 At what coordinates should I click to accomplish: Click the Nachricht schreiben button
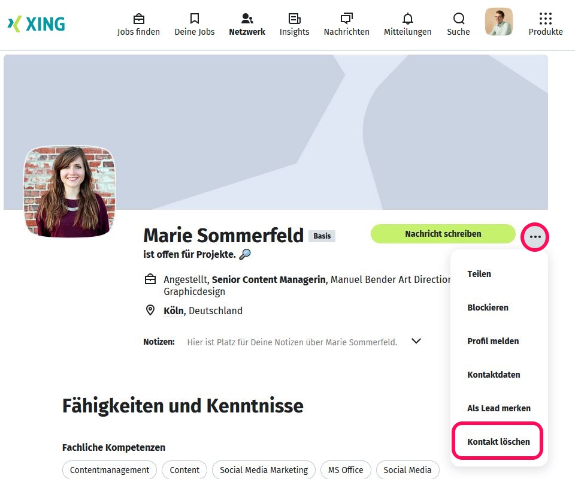click(443, 234)
